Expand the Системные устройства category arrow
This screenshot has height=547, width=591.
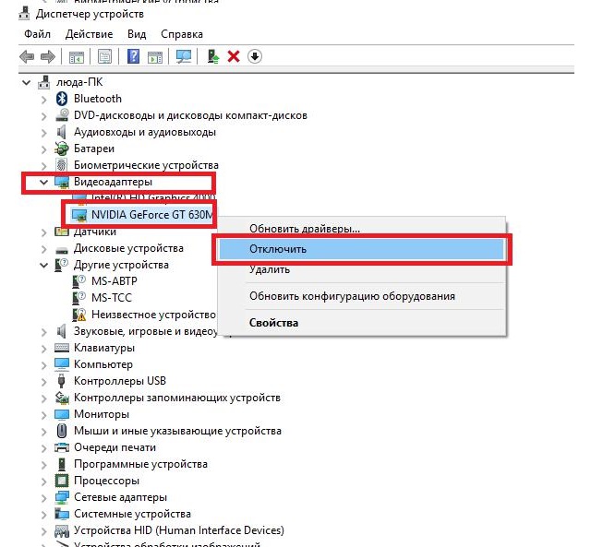[x=44, y=514]
